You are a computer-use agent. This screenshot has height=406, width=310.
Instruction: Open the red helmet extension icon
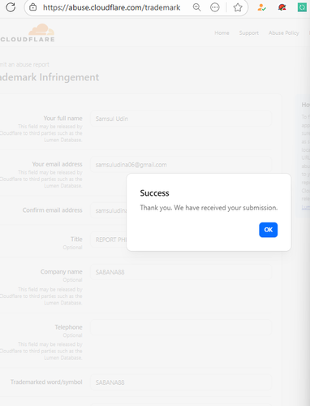(x=282, y=7)
